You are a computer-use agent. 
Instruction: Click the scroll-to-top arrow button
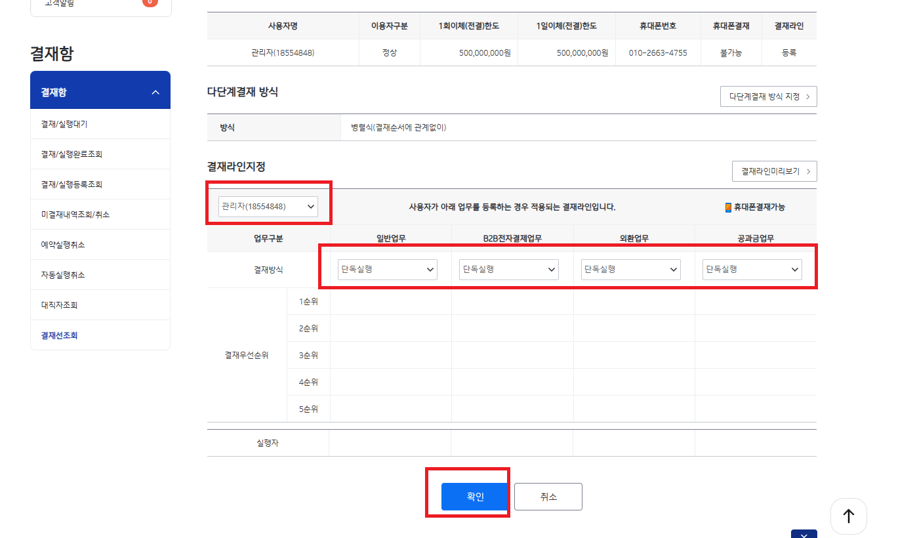848,516
